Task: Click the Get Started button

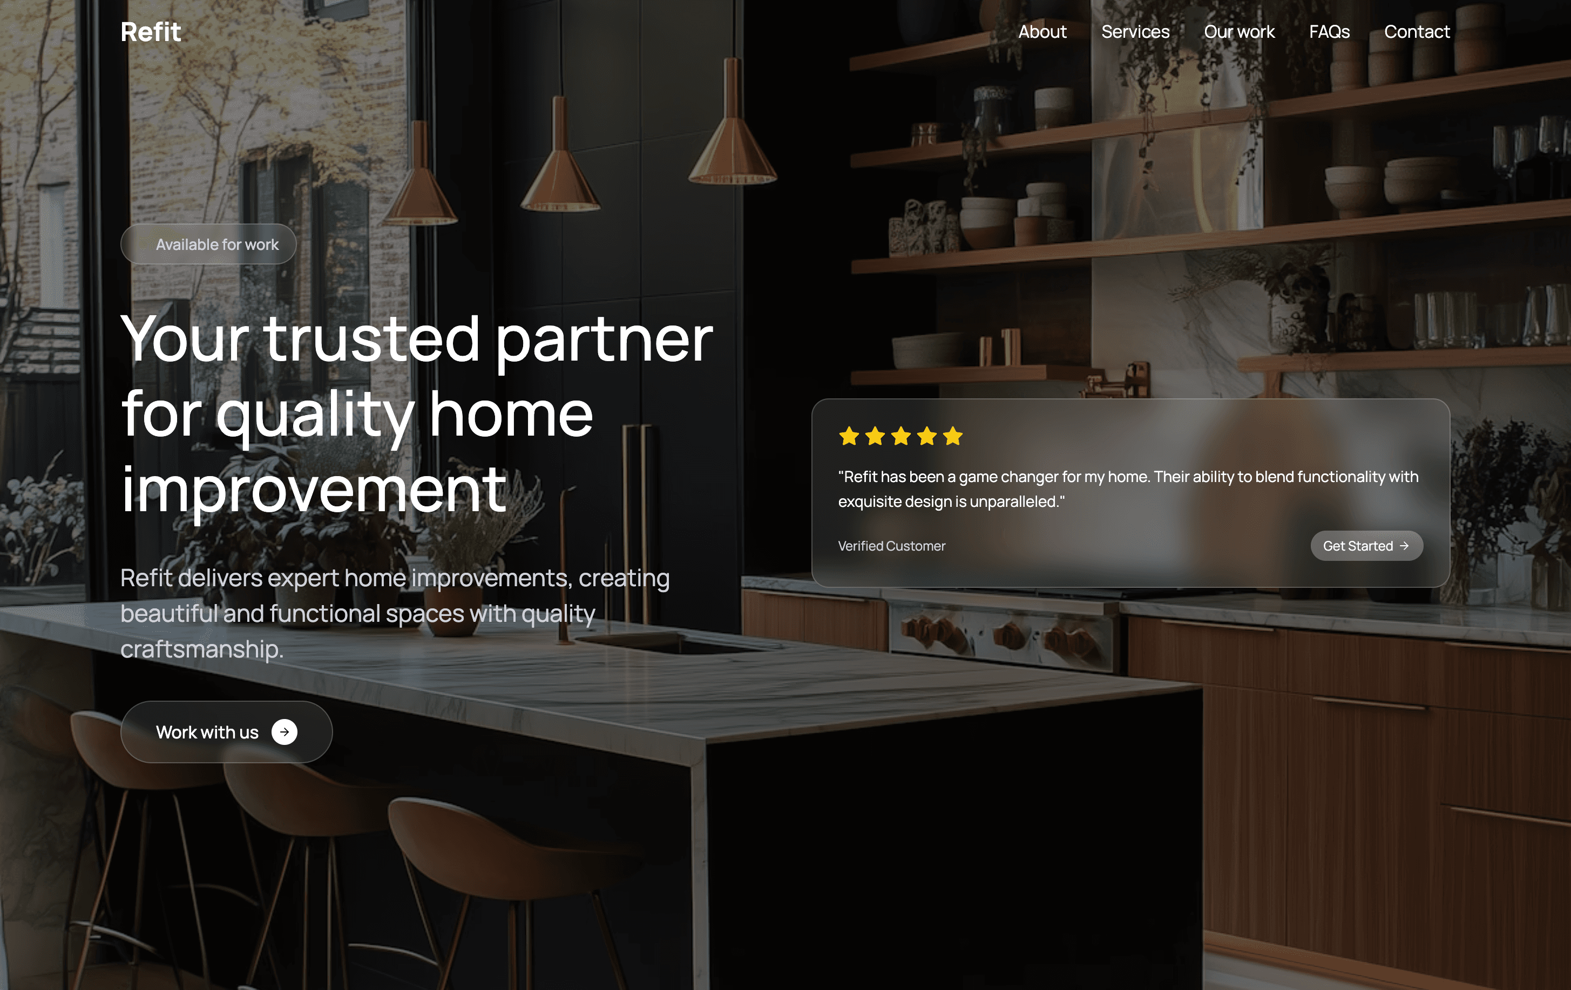Action: click(1367, 546)
